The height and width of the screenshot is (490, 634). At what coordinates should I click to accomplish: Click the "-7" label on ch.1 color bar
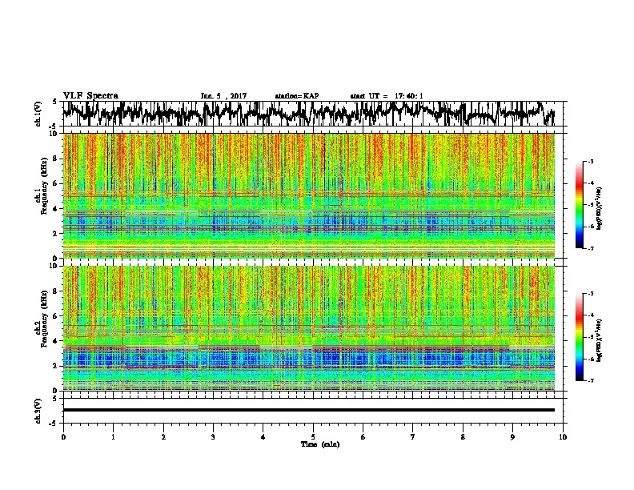point(590,248)
